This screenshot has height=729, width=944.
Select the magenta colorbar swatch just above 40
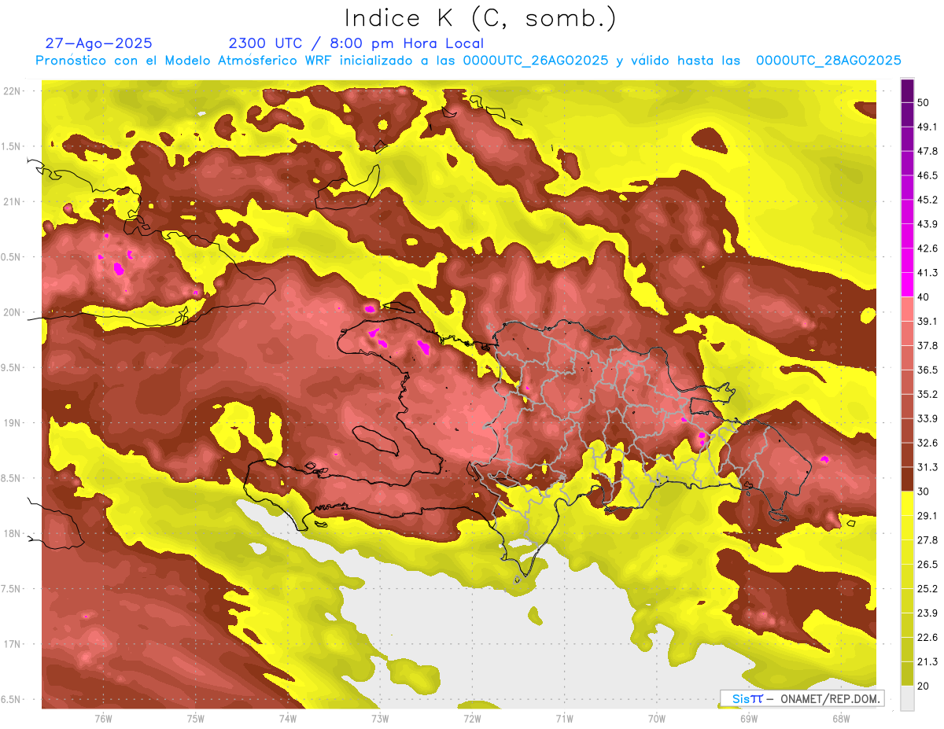[x=907, y=284]
